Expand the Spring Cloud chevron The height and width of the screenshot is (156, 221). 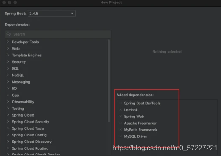point(8,115)
